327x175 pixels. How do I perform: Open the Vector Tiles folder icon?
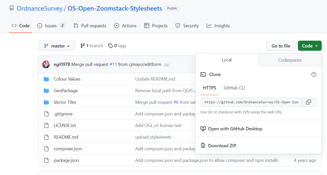tap(47, 102)
